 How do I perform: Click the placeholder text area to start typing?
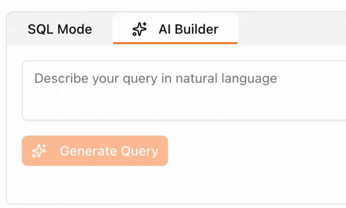point(156,78)
